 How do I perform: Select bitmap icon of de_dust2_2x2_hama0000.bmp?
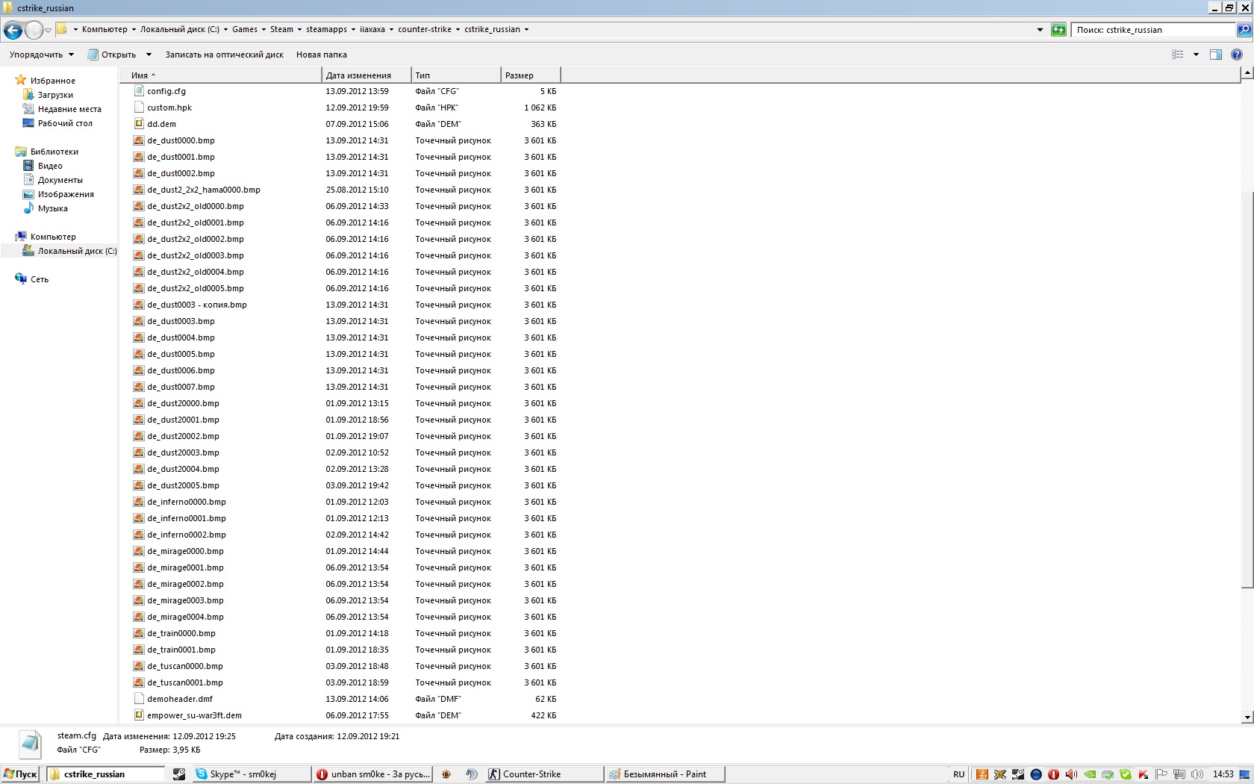(x=138, y=190)
